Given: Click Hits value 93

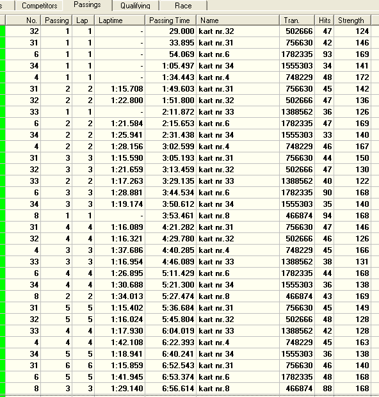Looking at the screenshot, I should pos(325,54).
